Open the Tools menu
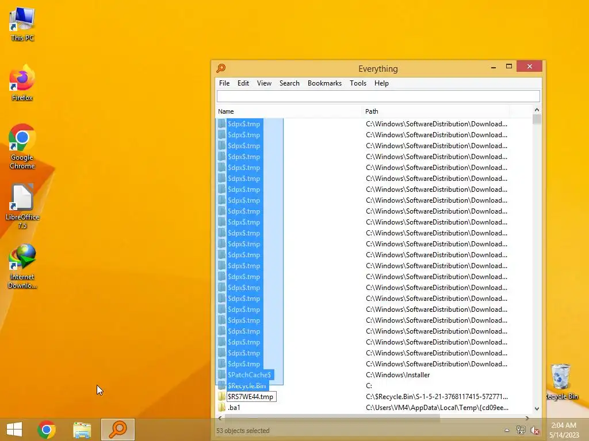 [358, 83]
